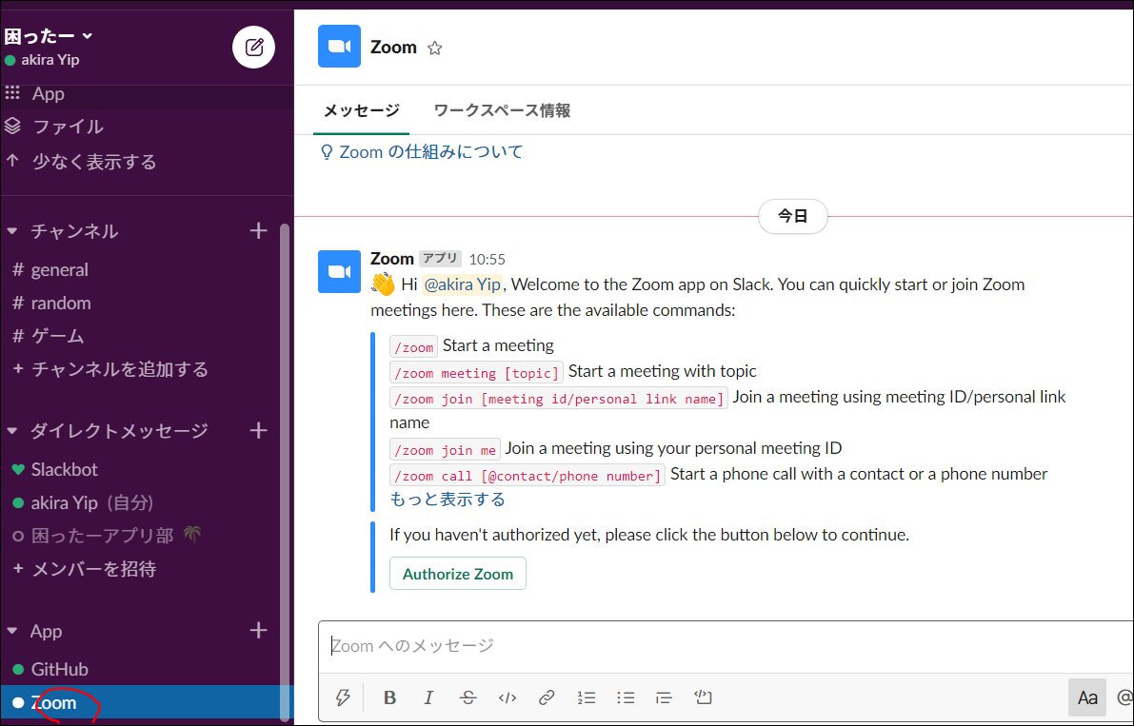Screen dimensions: 1134x726
Task: Insert a blockquote
Action: pos(664,697)
